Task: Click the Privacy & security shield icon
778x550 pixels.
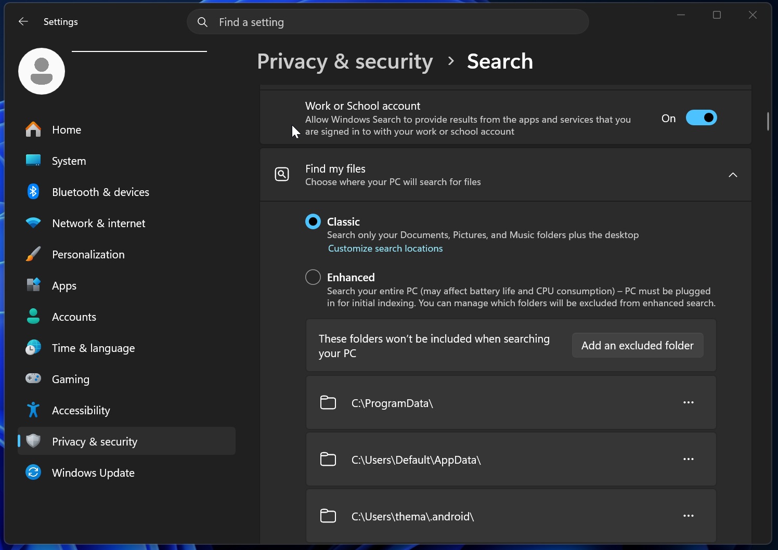Action: 33,441
